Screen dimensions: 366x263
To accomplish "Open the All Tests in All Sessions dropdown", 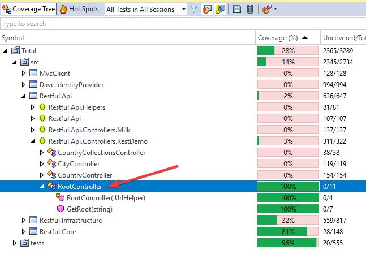I will 145,10.
